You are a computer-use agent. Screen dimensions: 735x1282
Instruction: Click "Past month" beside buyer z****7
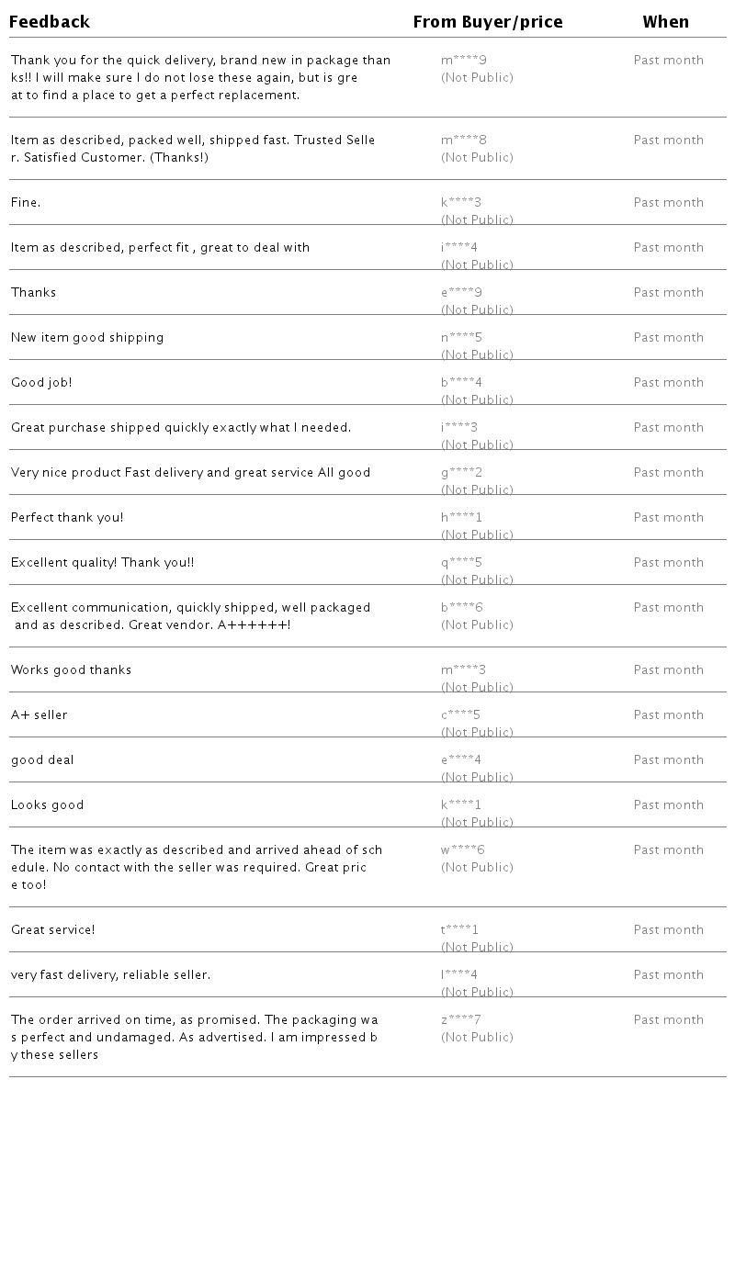coord(668,1020)
